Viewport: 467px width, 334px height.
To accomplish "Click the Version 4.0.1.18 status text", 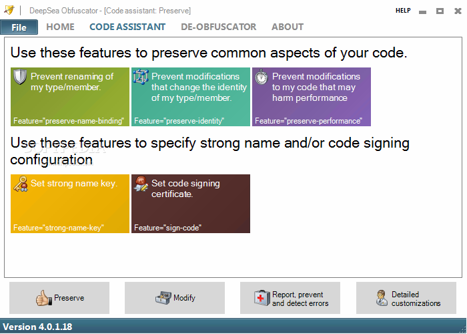I will (x=37, y=327).
